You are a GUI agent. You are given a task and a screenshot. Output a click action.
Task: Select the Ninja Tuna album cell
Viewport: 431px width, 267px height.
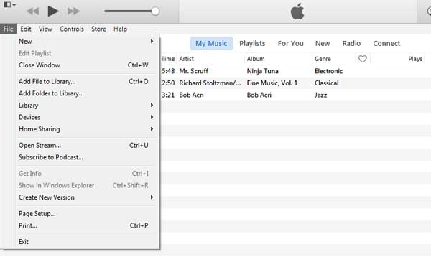pos(262,71)
